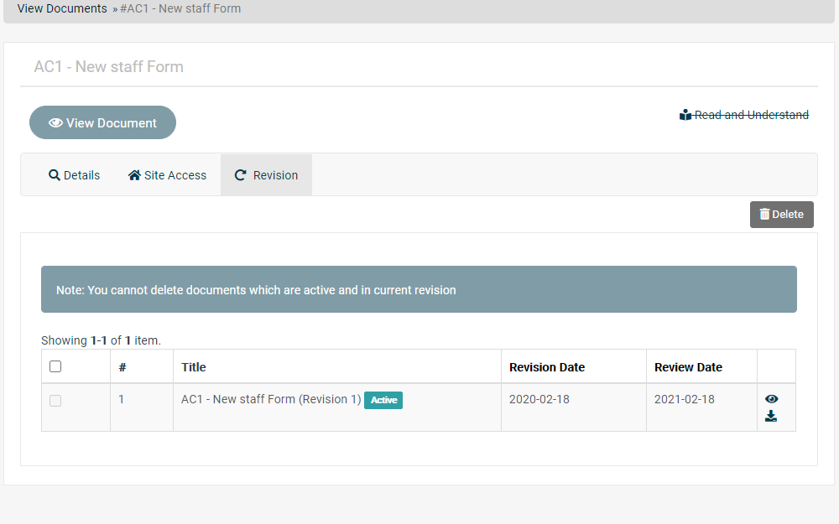The width and height of the screenshot is (839, 524).
Task: Select the Revision tab
Action: pos(267,175)
